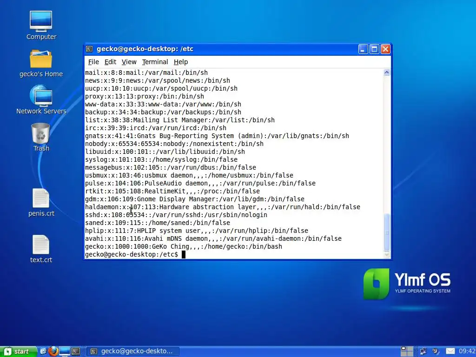Screen dimensions: 476x357
Task: Click terminal window icon in title bar
Action: click(89, 49)
